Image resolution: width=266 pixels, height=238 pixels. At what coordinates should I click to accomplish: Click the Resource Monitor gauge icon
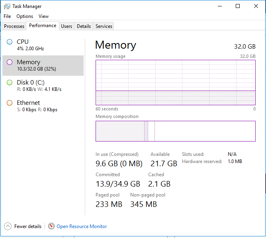pyautogui.click(x=51, y=226)
